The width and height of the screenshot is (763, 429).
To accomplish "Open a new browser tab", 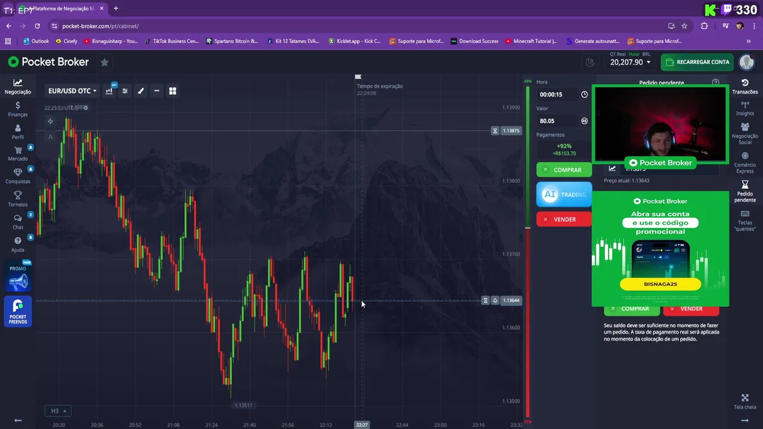I will tap(116, 8).
